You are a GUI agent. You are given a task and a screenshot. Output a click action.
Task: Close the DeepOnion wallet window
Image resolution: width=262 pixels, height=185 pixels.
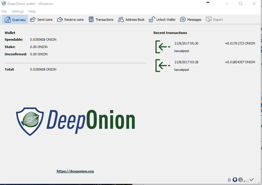254,4
